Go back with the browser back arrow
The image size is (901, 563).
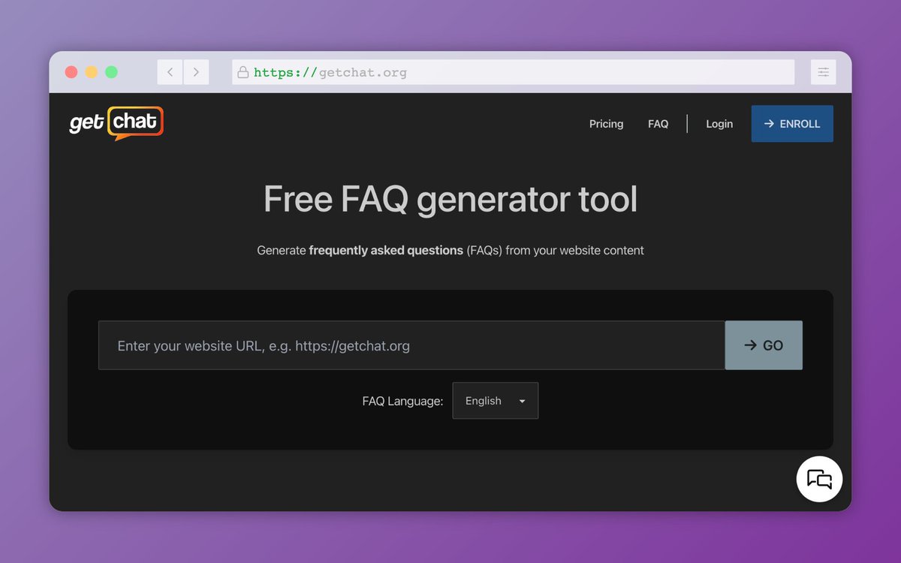click(170, 72)
